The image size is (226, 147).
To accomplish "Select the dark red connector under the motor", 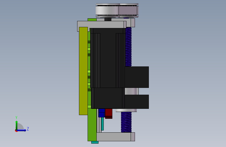I will coord(109,114).
